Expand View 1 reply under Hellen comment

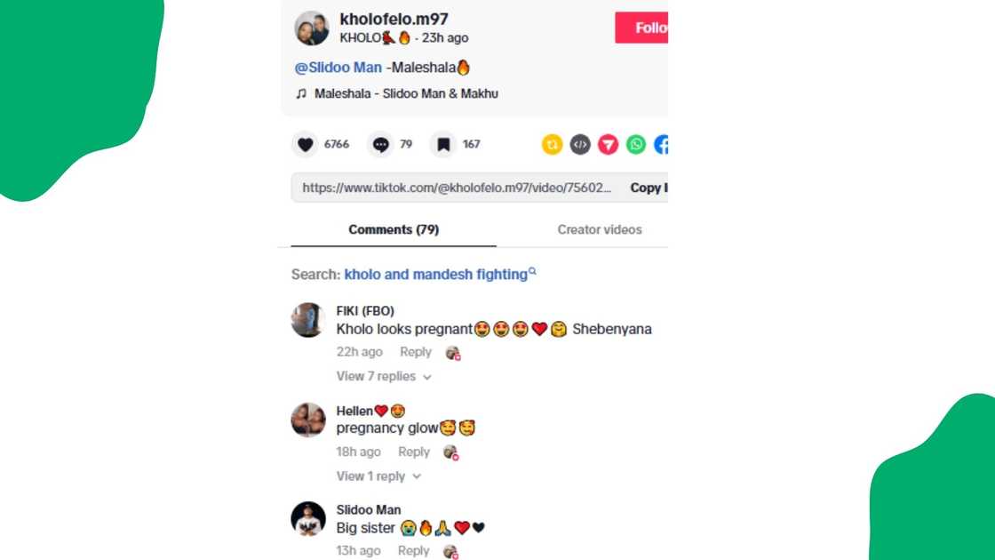coord(378,476)
